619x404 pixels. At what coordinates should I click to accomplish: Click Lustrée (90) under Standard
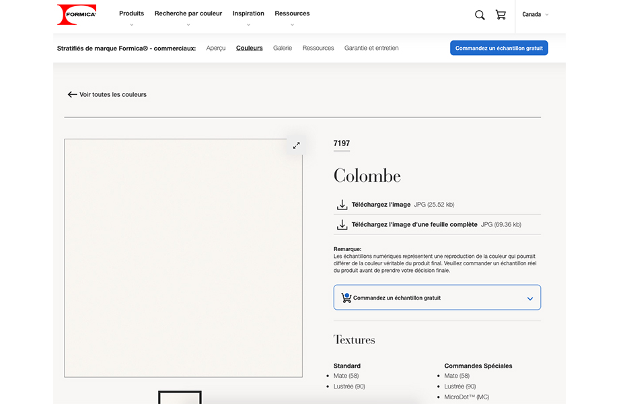point(349,386)
